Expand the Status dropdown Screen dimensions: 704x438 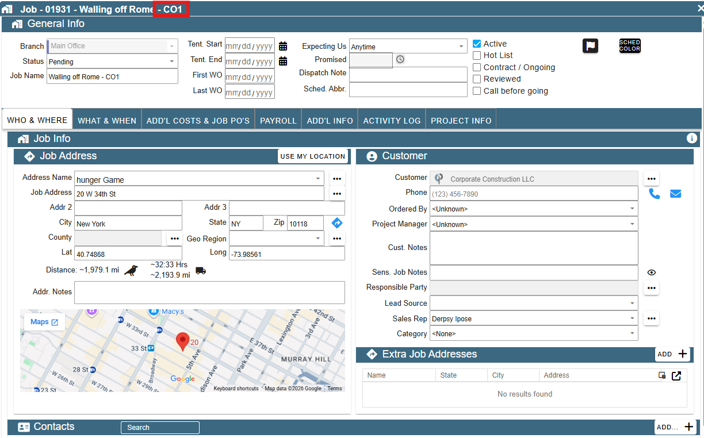112,62
